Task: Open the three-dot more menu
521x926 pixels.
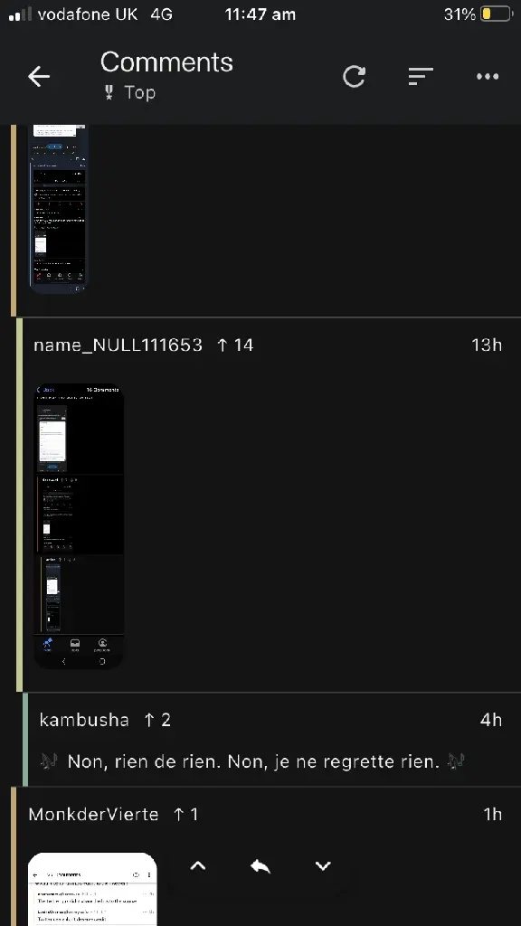Action: [x=488, y=76]
